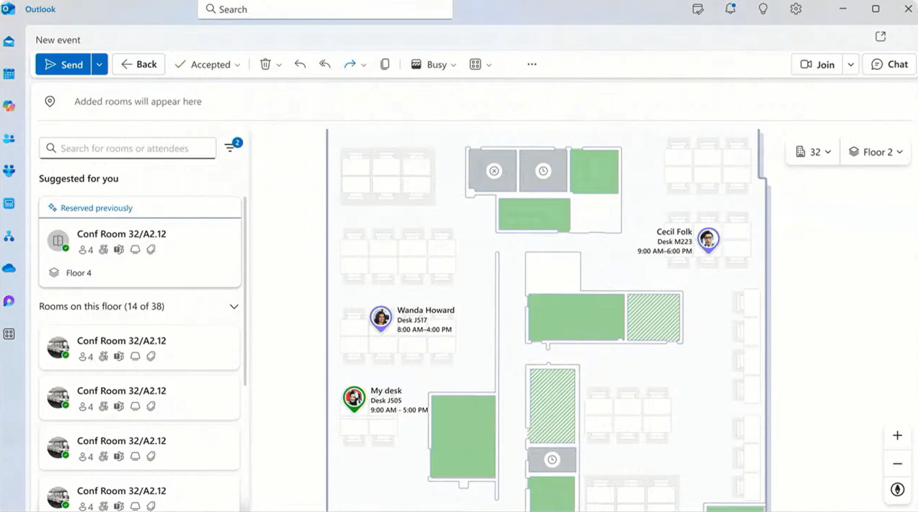This screenshot has width=918, height=512.
Task: Open OneDrive from the left sidebar
Action: pos(9,269)
